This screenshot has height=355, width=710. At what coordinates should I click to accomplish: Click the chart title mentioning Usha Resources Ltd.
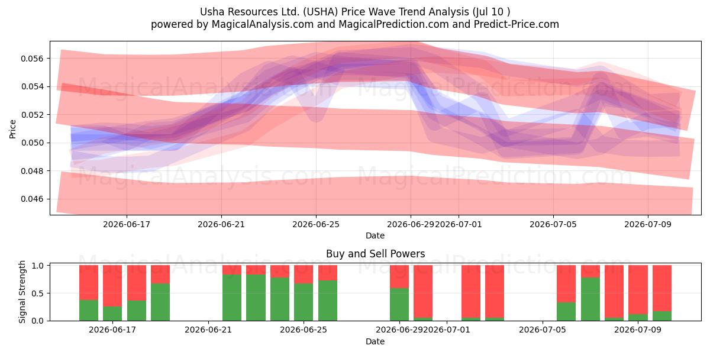coord(355,11)
